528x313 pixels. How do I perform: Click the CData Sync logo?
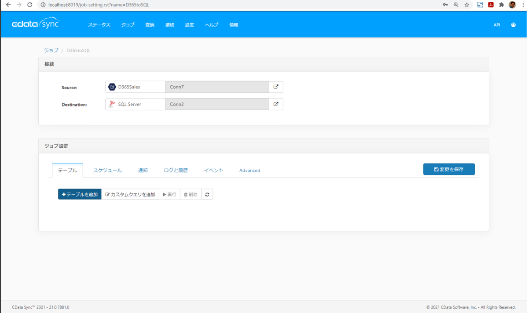[35, 24]
